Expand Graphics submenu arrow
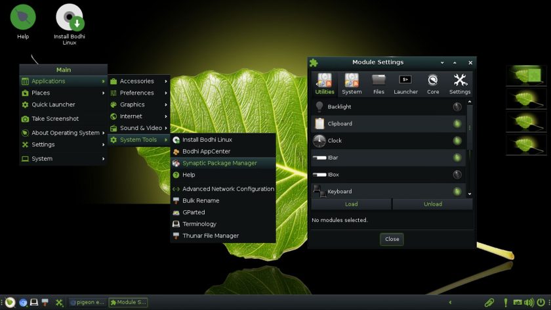Image resolution: width=551 pixels, height=310 pixels. 166,104
